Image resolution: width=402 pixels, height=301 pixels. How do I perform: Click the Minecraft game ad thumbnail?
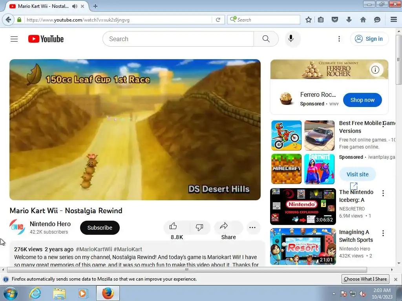pyautogui.click(x=286, y=169)
